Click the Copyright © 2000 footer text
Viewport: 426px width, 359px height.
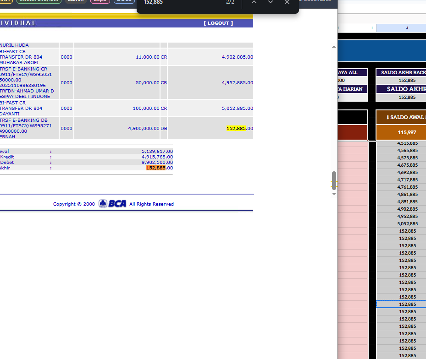pos(74,204)
